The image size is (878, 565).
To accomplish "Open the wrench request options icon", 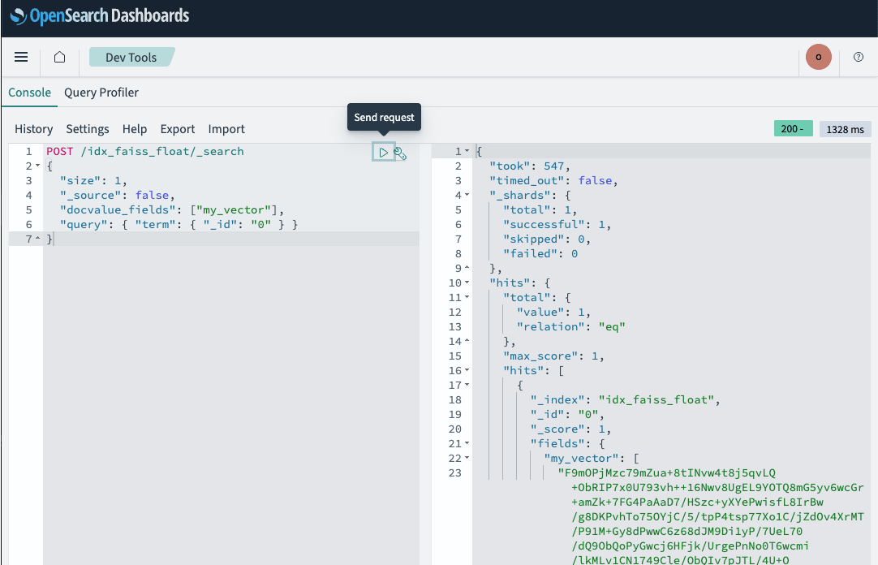I will point(400,153).
